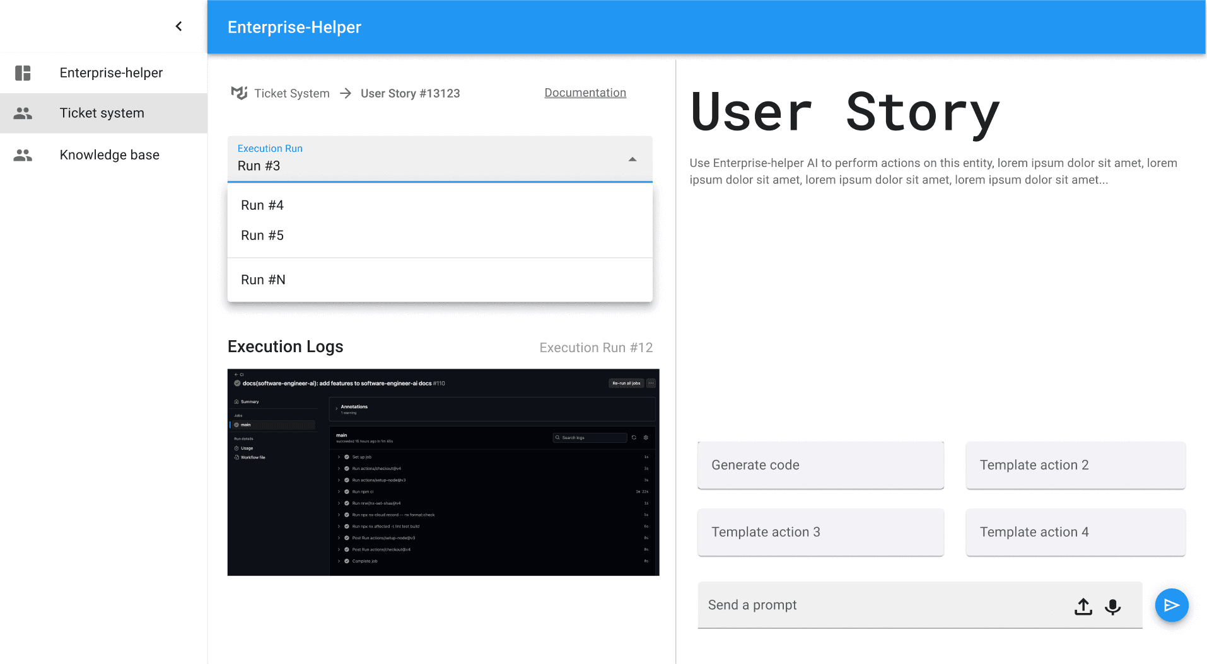Open the Documentation link
This screenshot has height=664, width=1207.
coord(585,93)
